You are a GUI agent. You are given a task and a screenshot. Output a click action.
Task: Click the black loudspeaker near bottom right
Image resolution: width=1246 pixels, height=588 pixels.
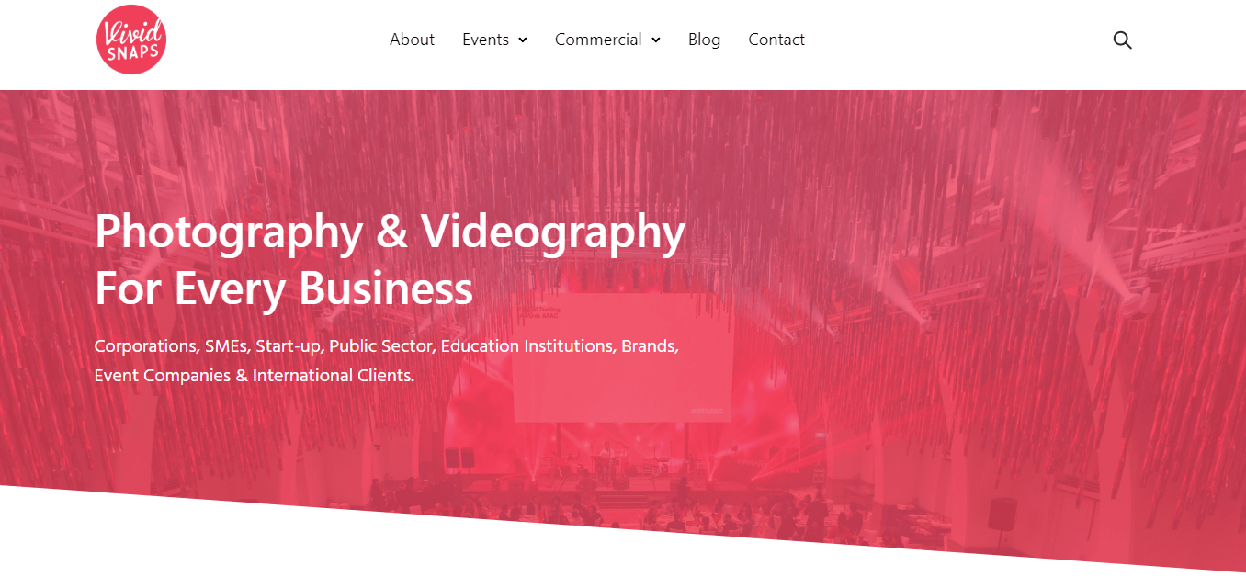click(x=1002, y=514)
